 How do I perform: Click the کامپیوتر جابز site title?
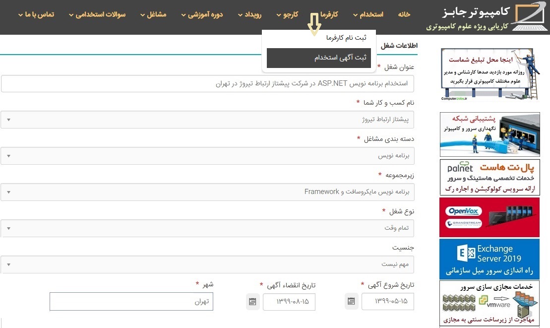tap(476, 12)
